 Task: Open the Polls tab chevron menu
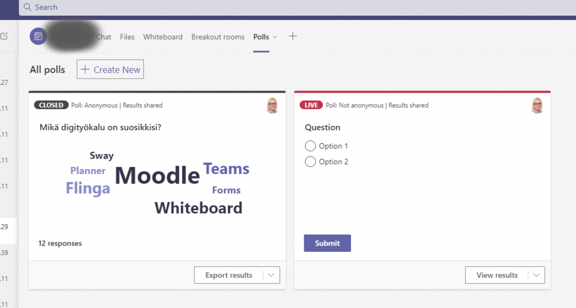point(274,37)
